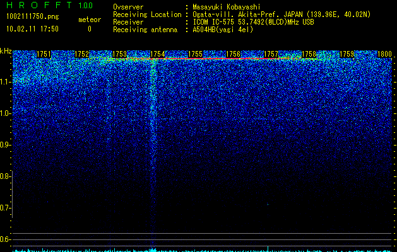Click the 1754 time marker
The image size is (397, 252).
[x=158, y=54]
